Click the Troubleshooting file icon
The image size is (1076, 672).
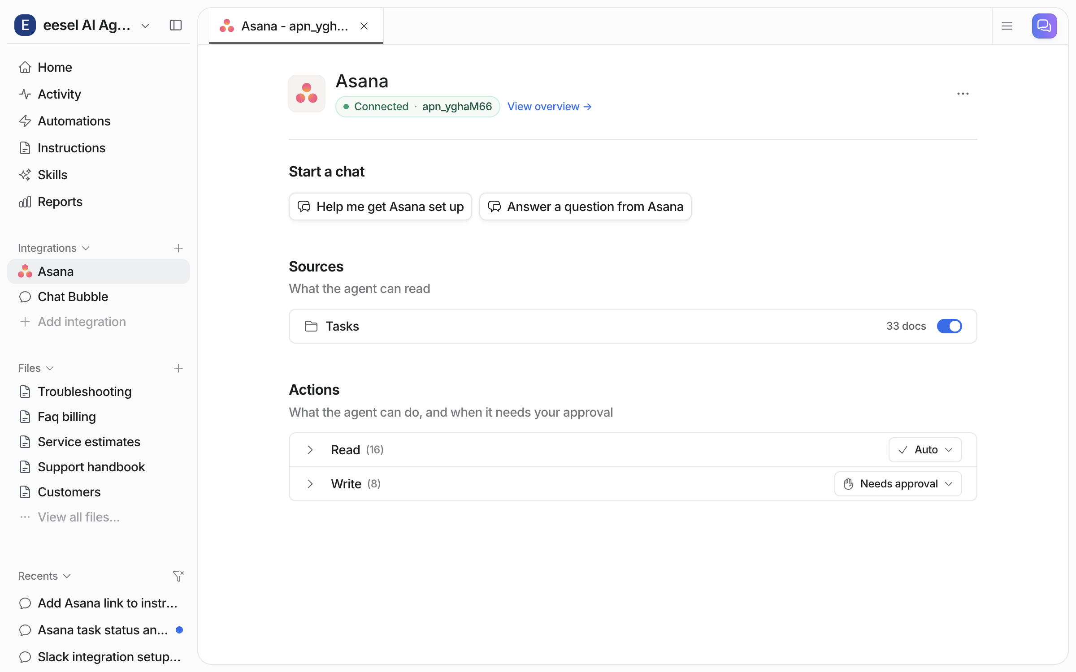click(x=25, y=392)
